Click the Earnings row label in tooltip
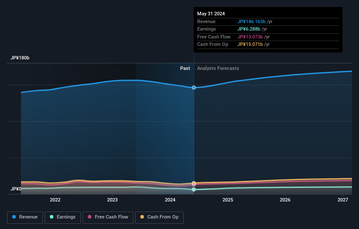Screen dimensions: 359x229 coord(206,29)
